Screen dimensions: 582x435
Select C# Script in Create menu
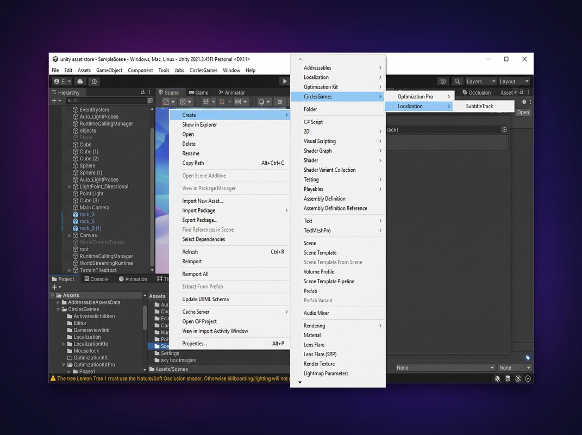coord(338,122)
